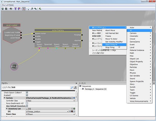Choose Abort Move action
Screen dimensions: 156x121
[114, 30]
